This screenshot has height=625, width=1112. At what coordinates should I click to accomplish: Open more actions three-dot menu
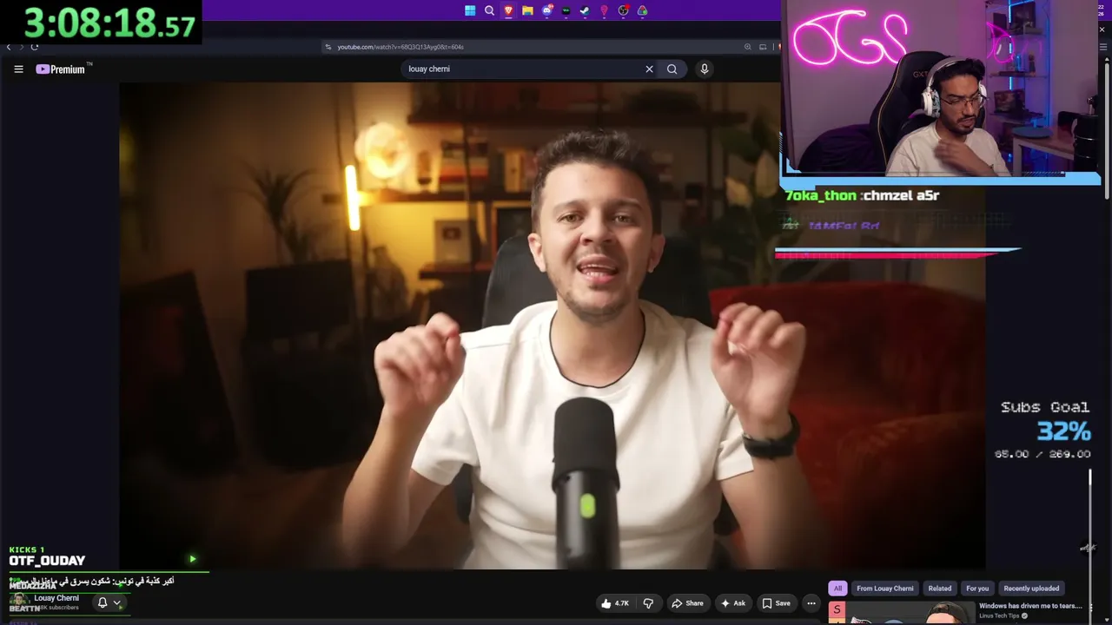[811, 603]
